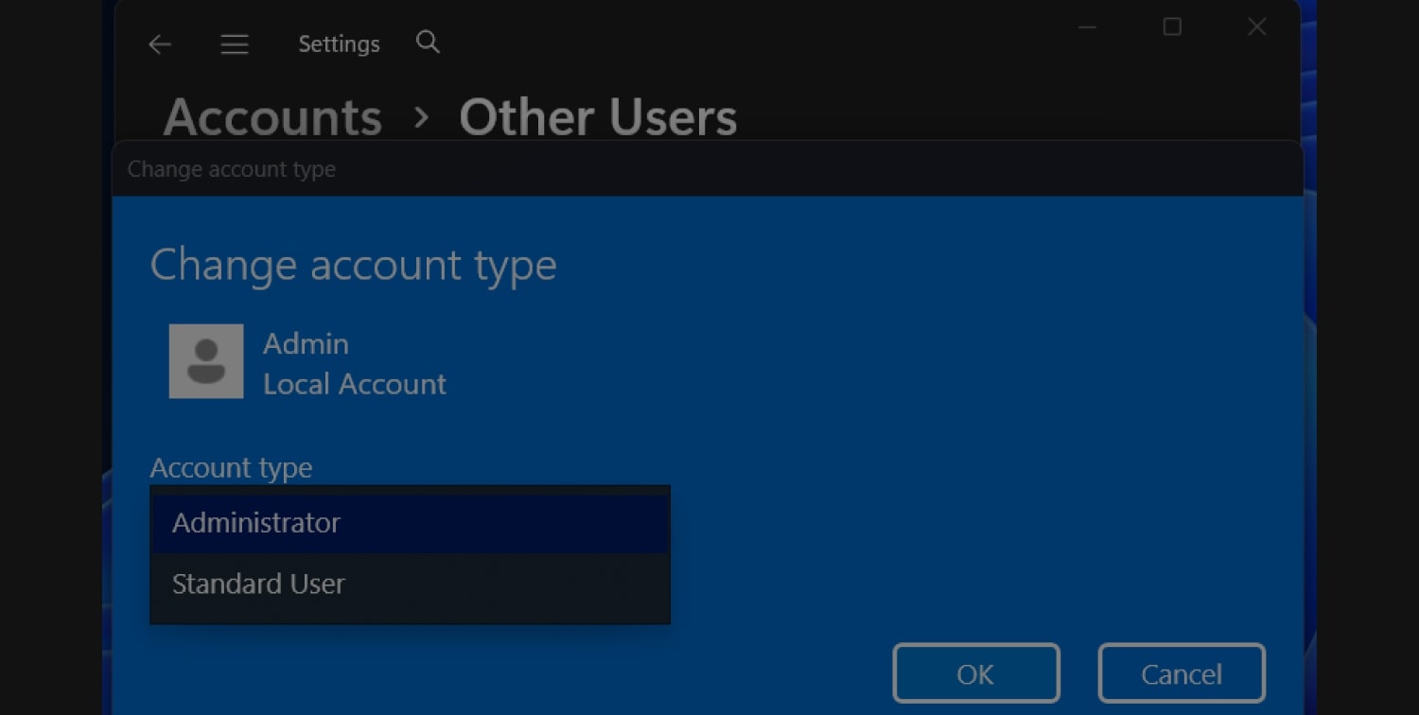Click the Admin user avatar icon
The width and height of the screenshot is (1419, 715).
206,361
